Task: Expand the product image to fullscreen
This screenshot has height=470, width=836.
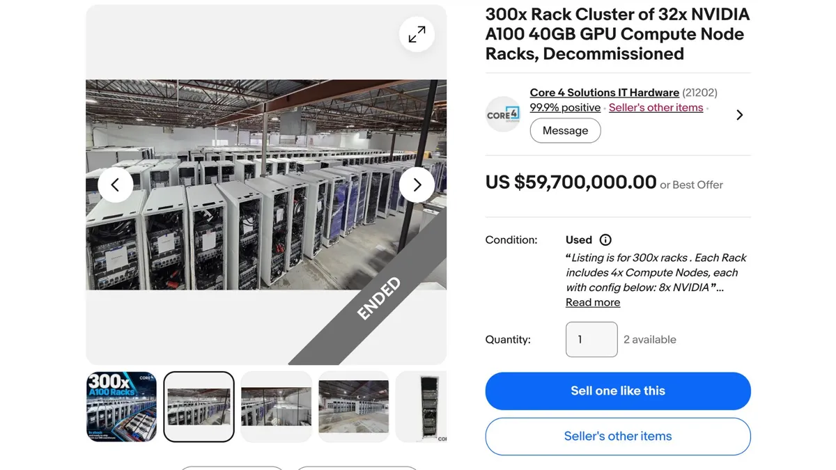Action: [x=417, y=34]
